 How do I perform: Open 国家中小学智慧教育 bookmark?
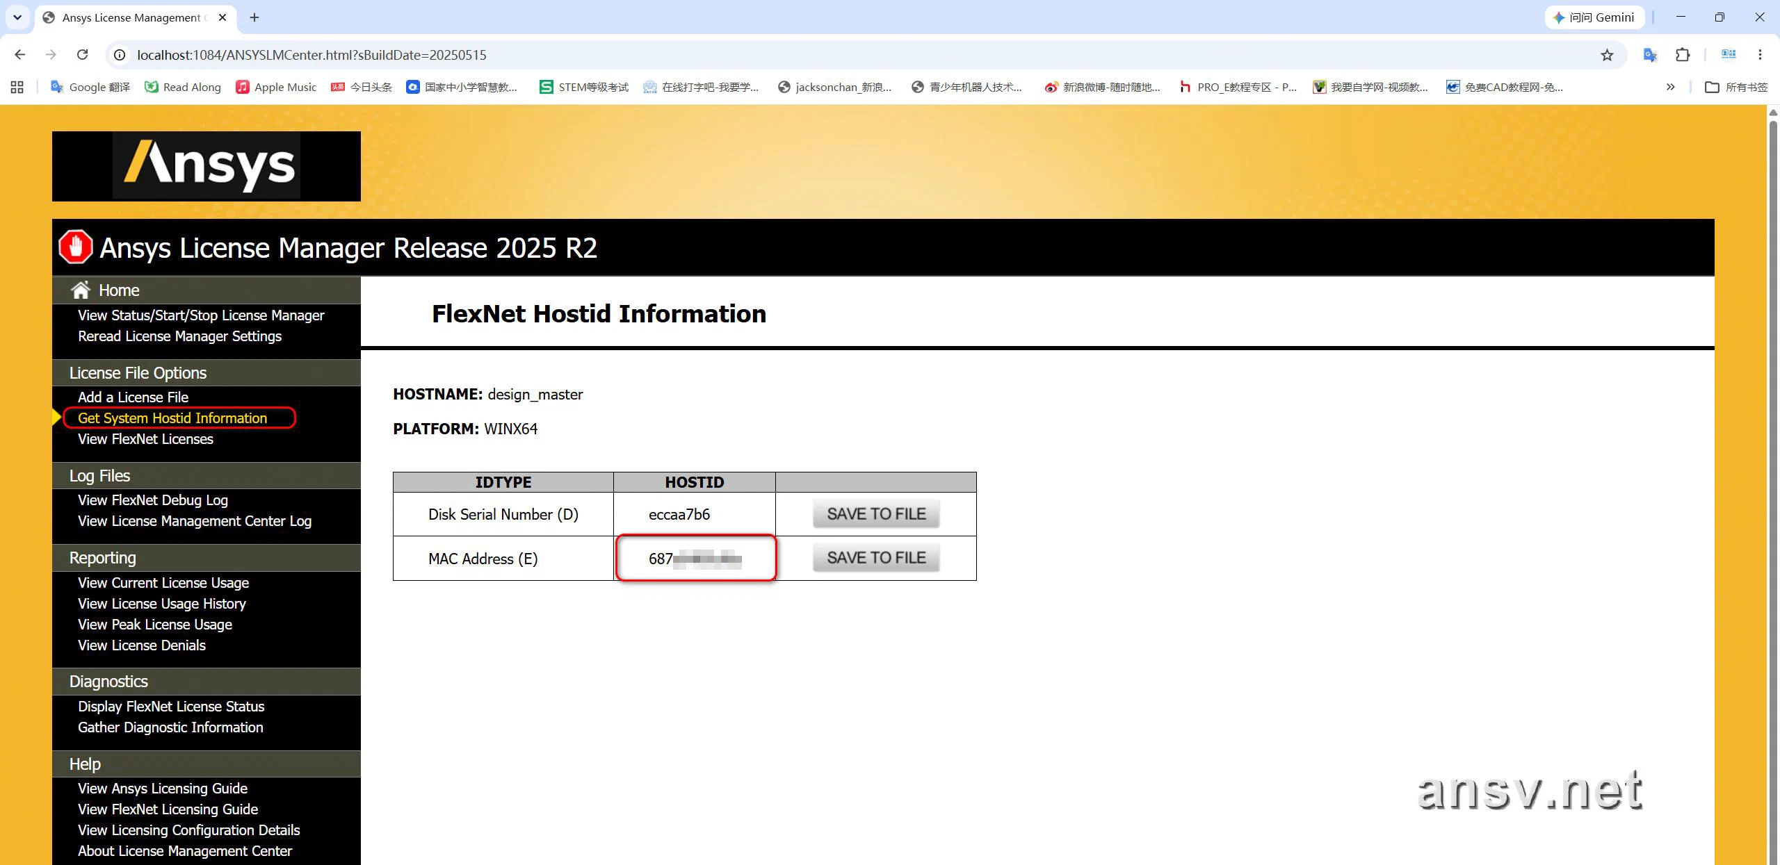(x=462, y=87)
